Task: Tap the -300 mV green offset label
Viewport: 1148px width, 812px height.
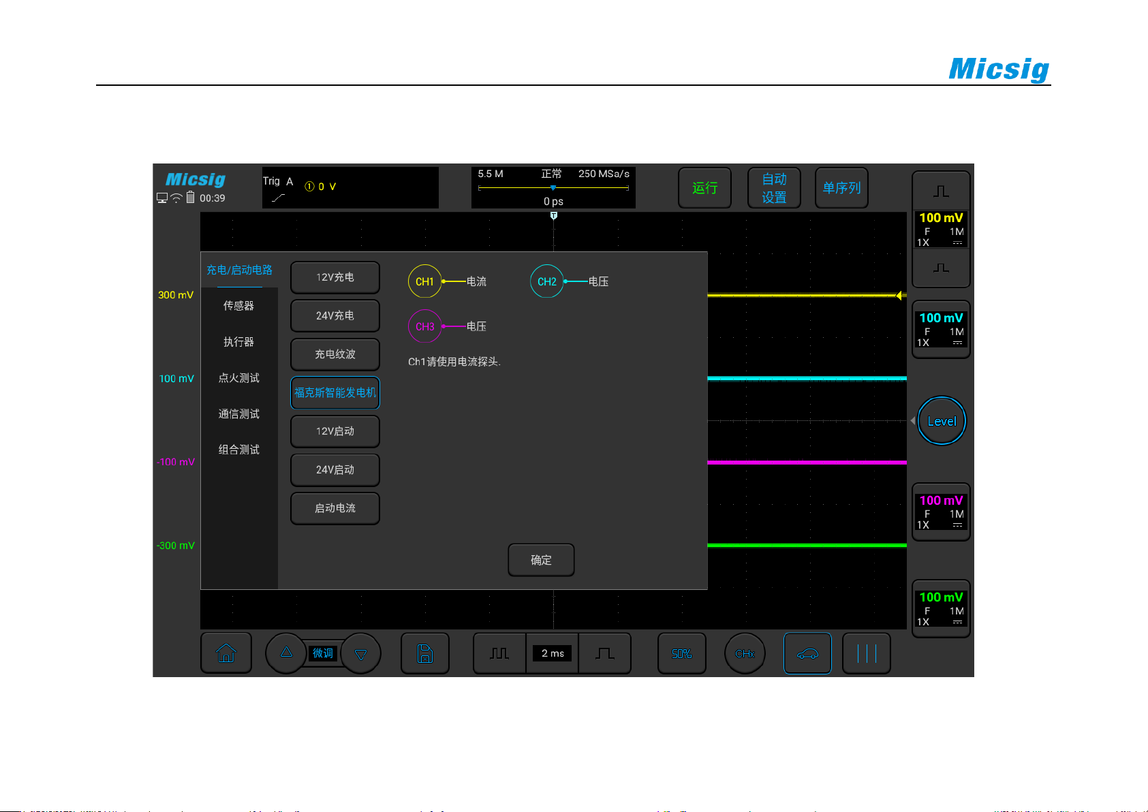Action: (x=176, y=546)
